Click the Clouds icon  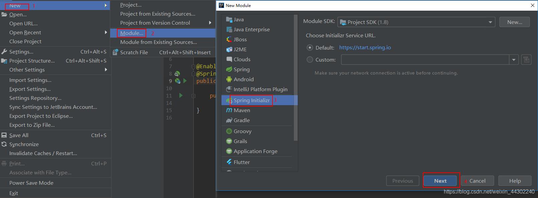pos(229,59)
